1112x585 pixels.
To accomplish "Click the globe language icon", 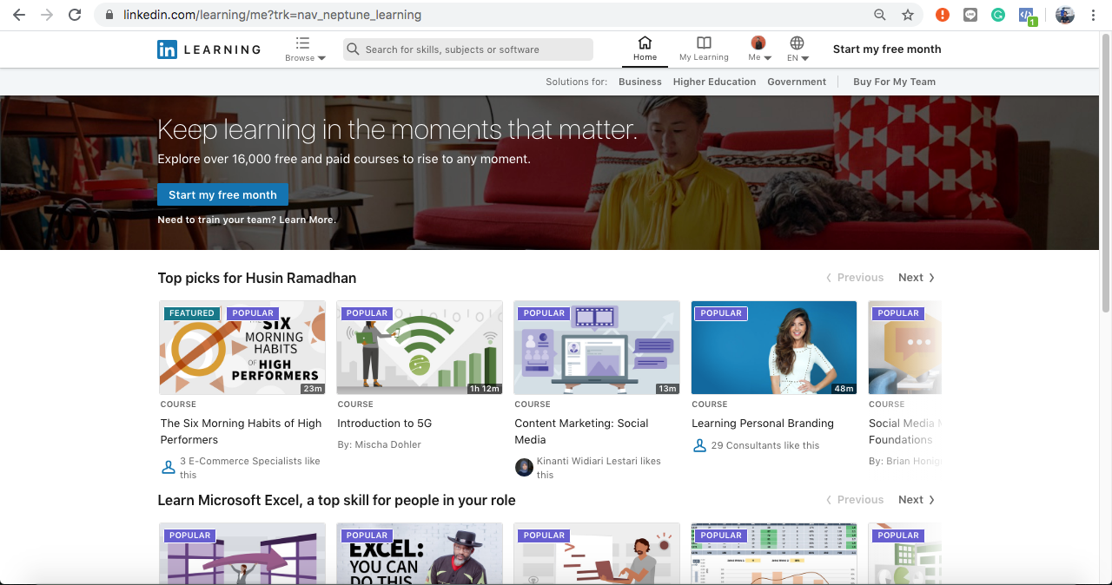I will pyautogui.click(x=797, y=43).
